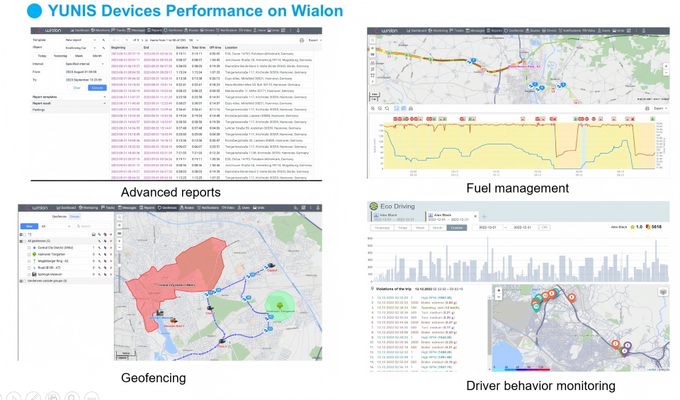Click search icon on geofencing map
The image size is (680, 400).
coord(119,217)
